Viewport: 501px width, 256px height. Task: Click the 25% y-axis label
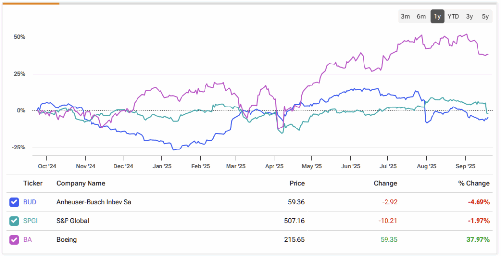tap(20, 74)
